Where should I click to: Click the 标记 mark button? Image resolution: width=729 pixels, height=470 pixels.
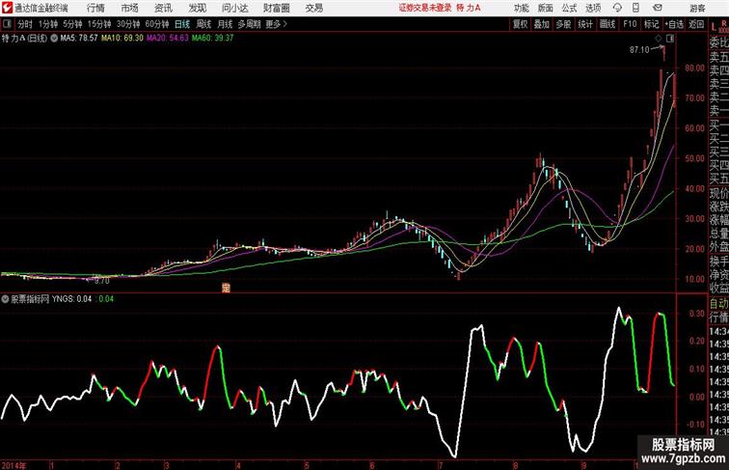651,24
